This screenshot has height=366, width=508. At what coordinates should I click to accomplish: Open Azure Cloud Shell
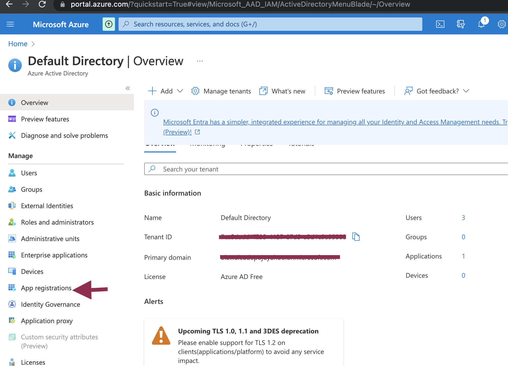click(x=440, y=24)
